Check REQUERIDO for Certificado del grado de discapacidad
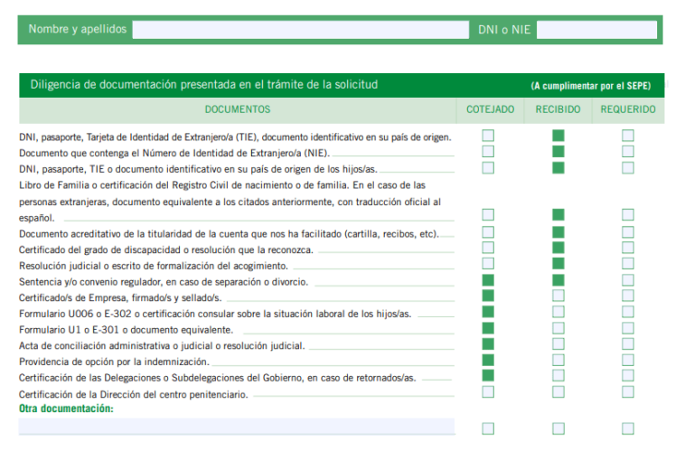694x461 pixels. tap(628, 248)
